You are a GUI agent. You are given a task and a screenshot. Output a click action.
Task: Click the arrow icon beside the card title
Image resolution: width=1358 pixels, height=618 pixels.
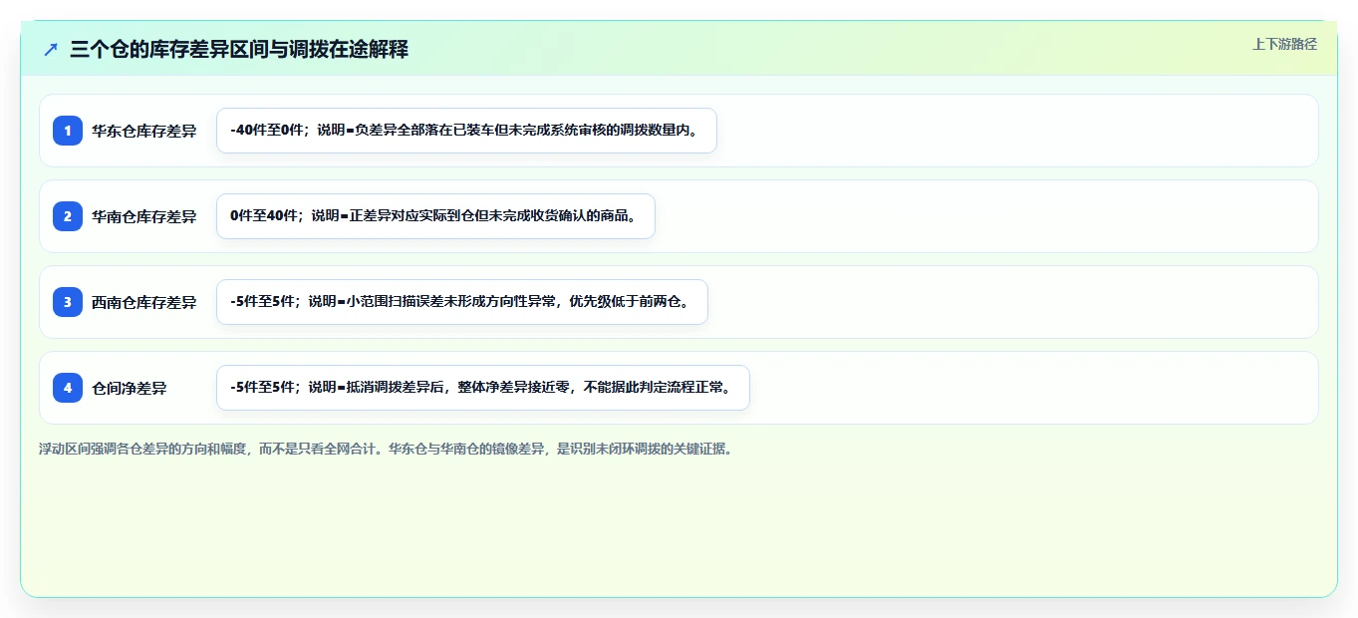pos(51,49)
